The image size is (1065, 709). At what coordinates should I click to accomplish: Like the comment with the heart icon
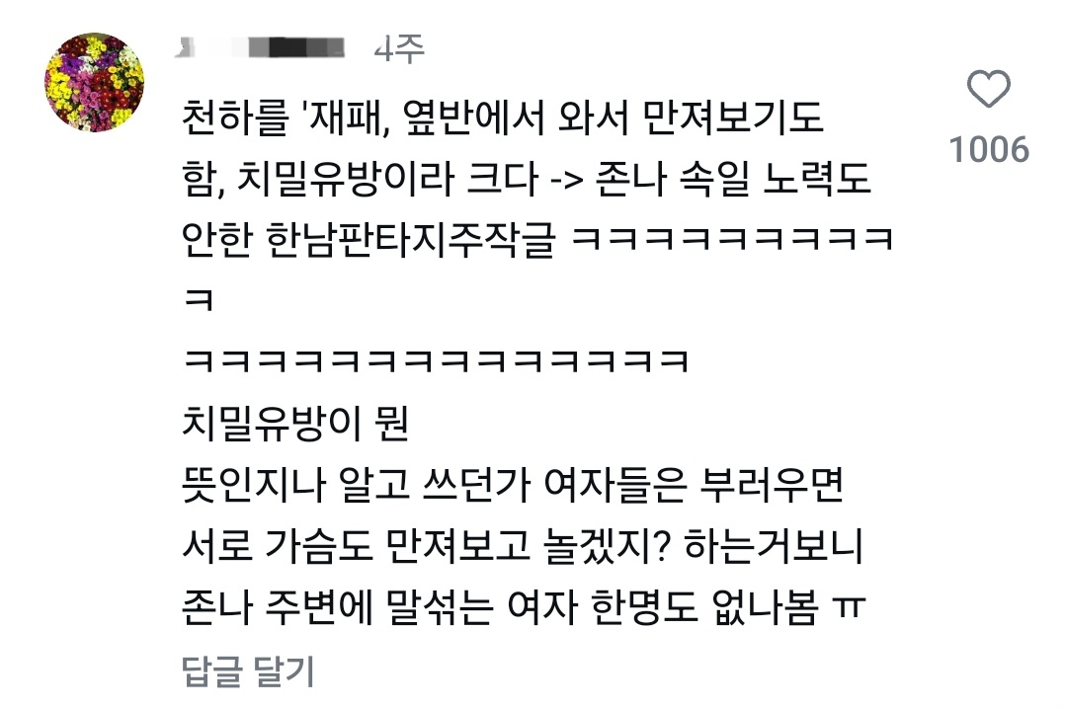click(x=988, y=88)
